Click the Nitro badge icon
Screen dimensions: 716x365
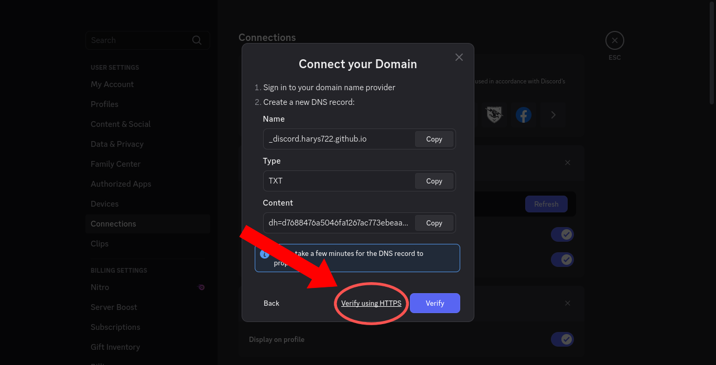point(201,287)
